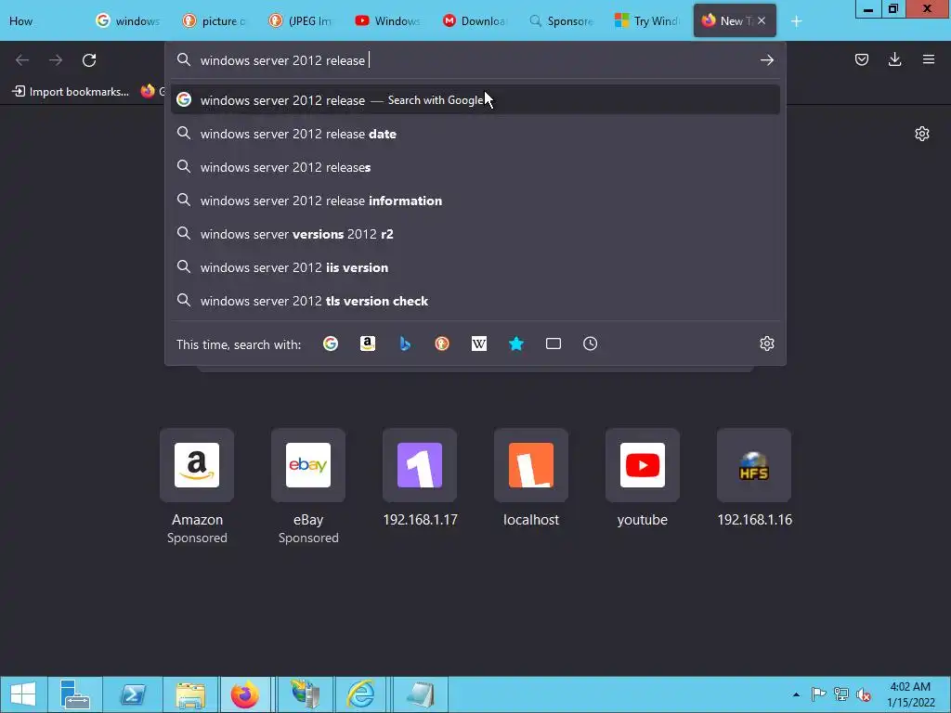The width and height of the screenshot is (951, 713).
Task: Click the Go arrow in address bar
Action: [x=766, y=60]
